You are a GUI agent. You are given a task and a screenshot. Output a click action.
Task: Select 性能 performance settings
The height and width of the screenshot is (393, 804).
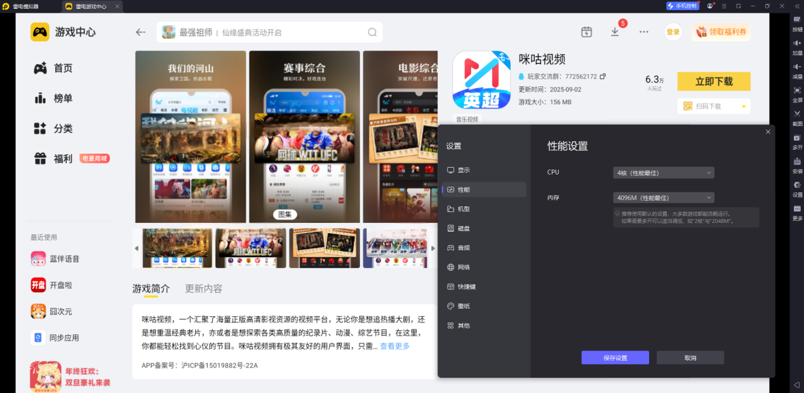click(x=484, y=189)
